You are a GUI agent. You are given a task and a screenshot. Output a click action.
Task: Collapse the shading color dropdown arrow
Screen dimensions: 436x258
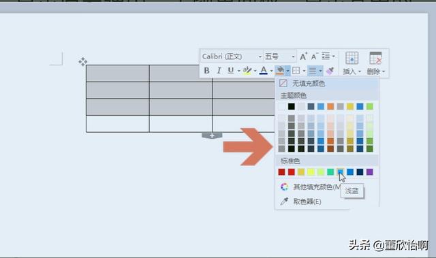287,71
